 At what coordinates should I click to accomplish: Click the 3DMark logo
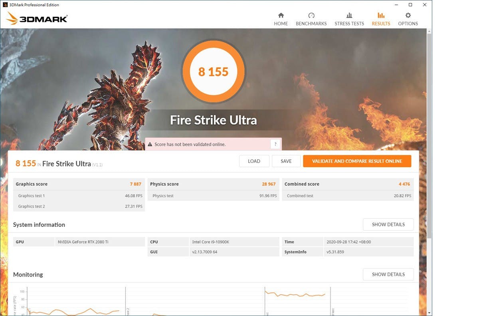[37, 18]
